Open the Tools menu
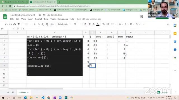Image resolution: width=179 pixels, height=100 pixels. point(53,19)
